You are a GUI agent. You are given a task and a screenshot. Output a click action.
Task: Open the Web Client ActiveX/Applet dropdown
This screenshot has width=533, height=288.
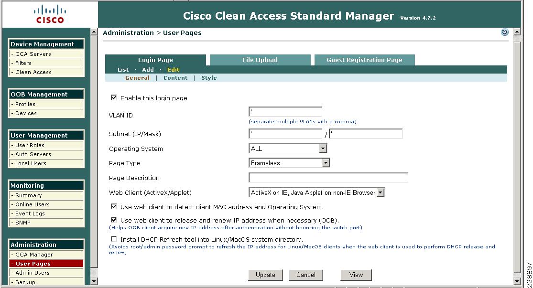[316, 192]
